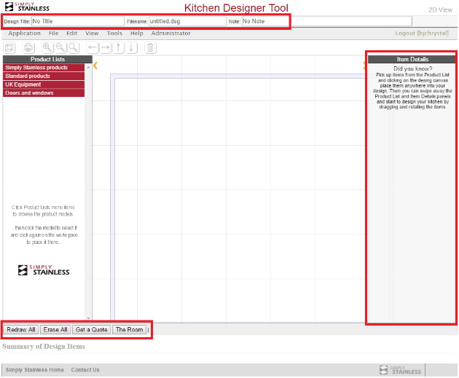This screenshot has width=459, height=378.
Task: Click the Product Lists panel header
Action: (47, 60)
